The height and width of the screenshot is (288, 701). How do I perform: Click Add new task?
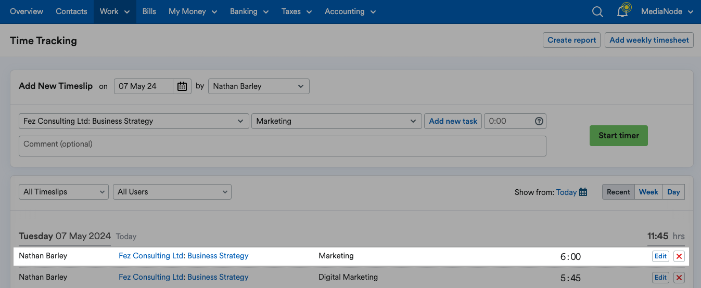click(453, 121)
